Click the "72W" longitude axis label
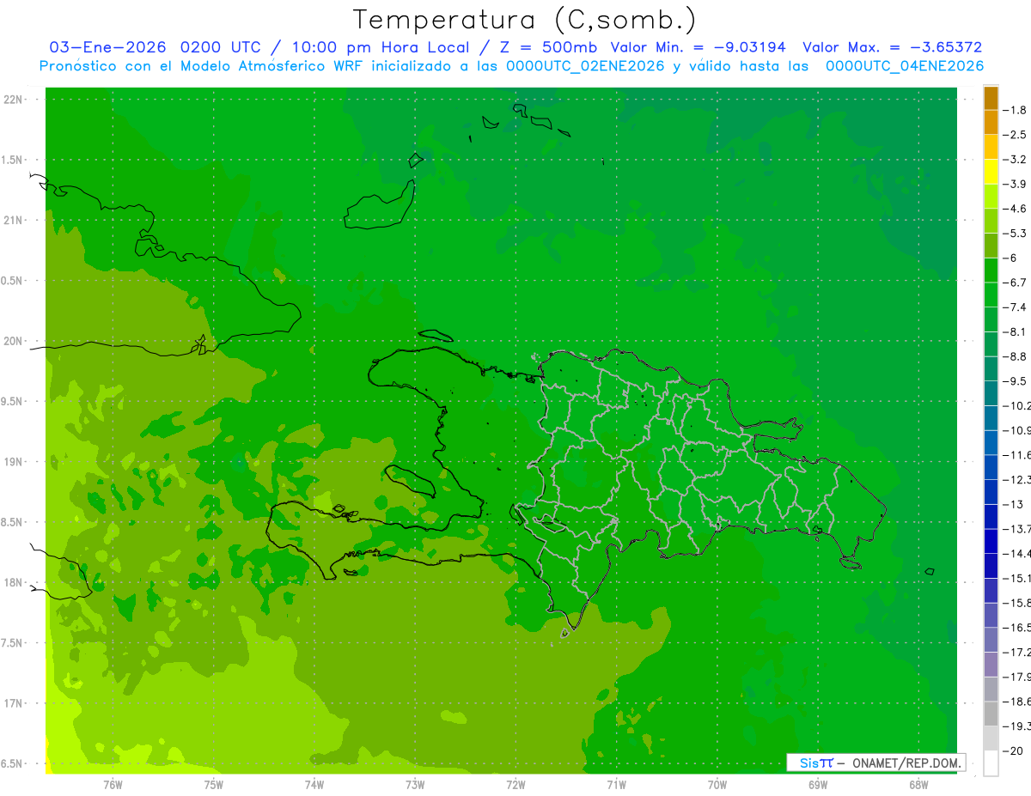The width and height of the screenshot is (1031, 796). tap(515, 785)
